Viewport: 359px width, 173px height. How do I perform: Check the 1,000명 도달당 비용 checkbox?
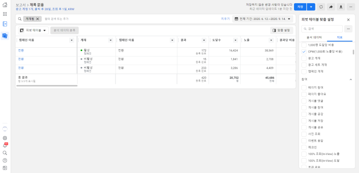point(304,45)
